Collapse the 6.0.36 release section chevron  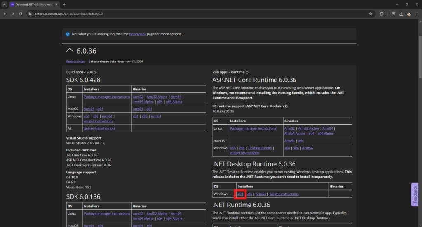click(x=70, y=50)
